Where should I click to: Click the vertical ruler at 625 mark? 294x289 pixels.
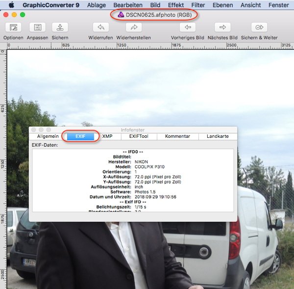(x=3, y=108)
